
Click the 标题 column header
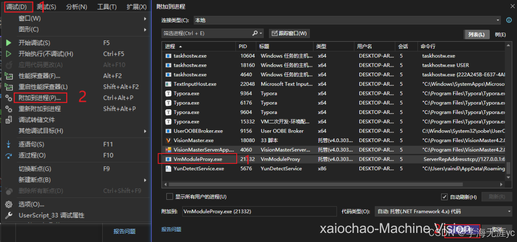284,46
